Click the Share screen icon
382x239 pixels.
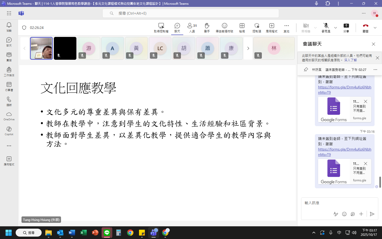(346, 27)
